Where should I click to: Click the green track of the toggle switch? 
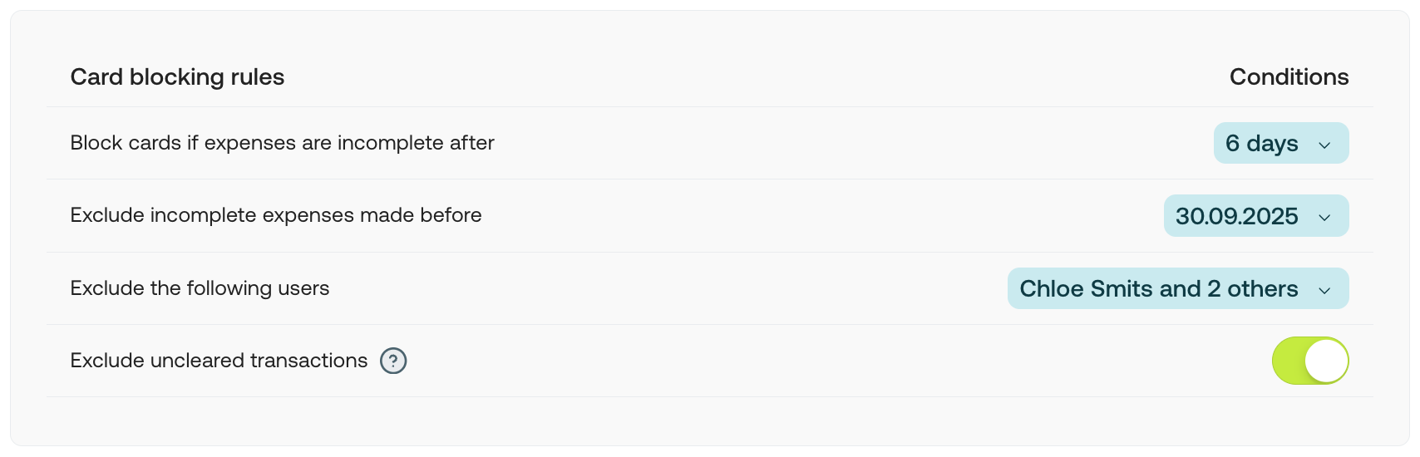tap(1288, 361)
